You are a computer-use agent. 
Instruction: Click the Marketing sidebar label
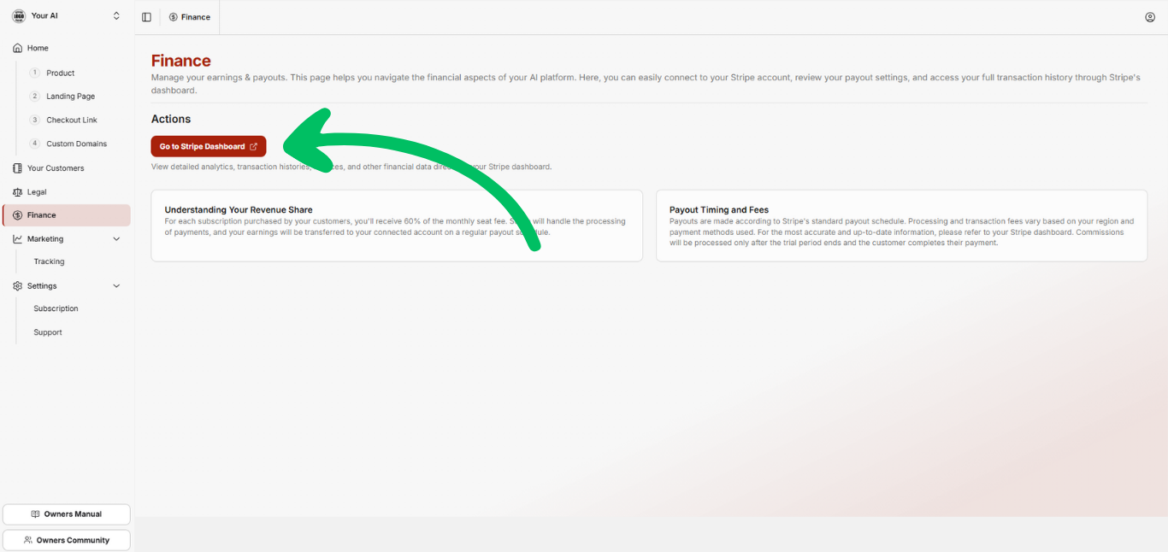click(x=45, y=239)
